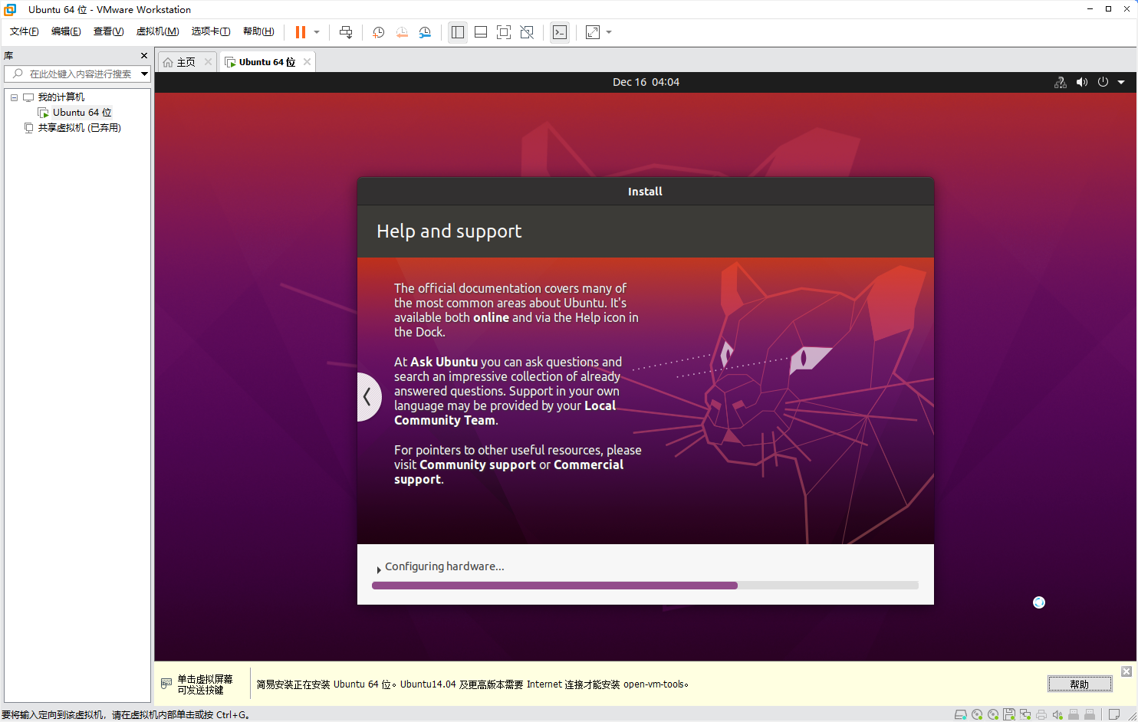The height and width of the screenshot is (722, 1138).
Task: Open the Ubuntu network status icon
Action: click(1061, 82)
